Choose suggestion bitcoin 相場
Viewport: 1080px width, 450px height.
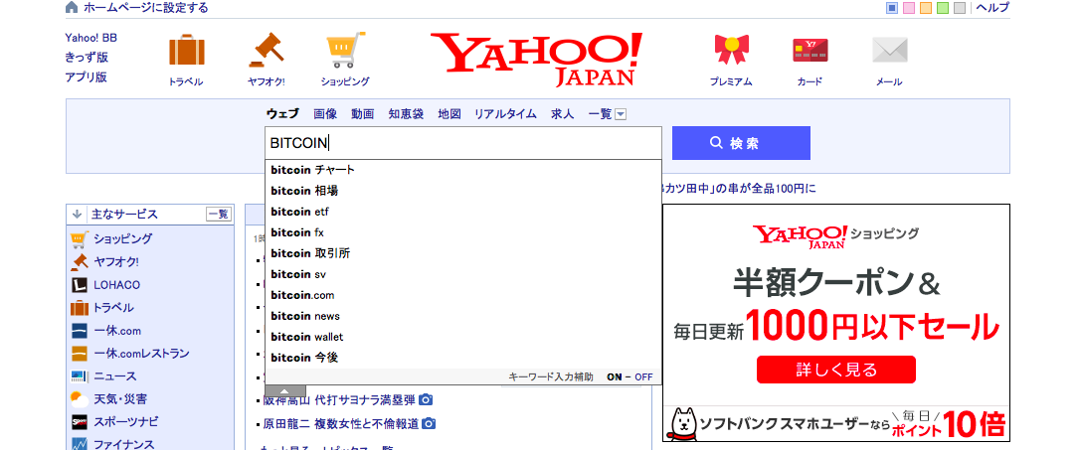[463, 191]
